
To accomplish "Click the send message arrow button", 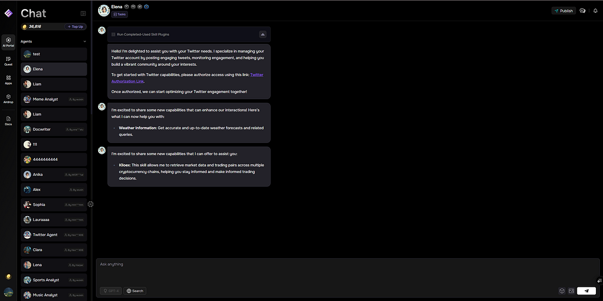I will pyautogui.click(x=586, y=291).
